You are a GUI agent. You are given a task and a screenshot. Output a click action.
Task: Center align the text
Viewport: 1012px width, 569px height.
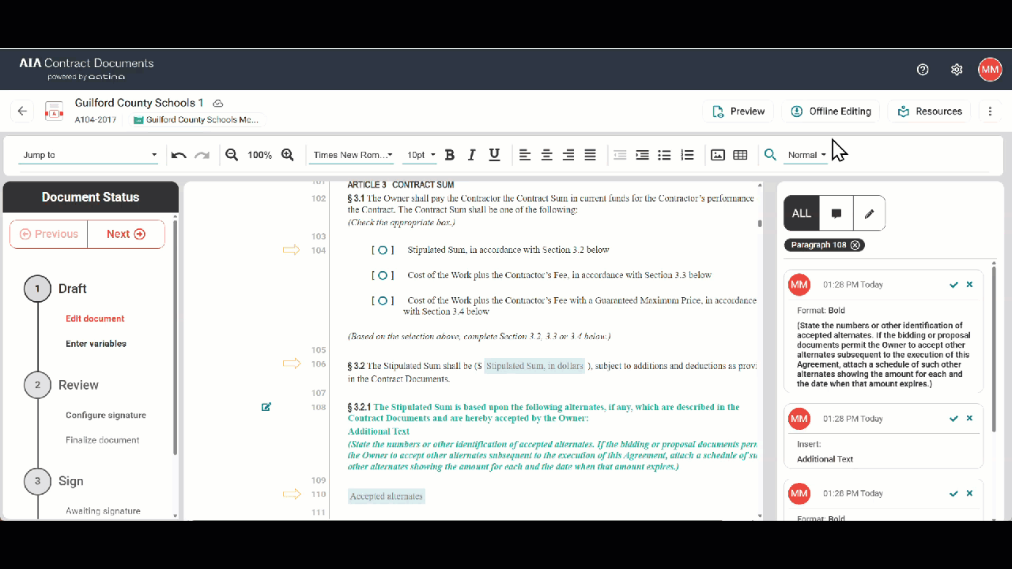(x=546, y=155)
